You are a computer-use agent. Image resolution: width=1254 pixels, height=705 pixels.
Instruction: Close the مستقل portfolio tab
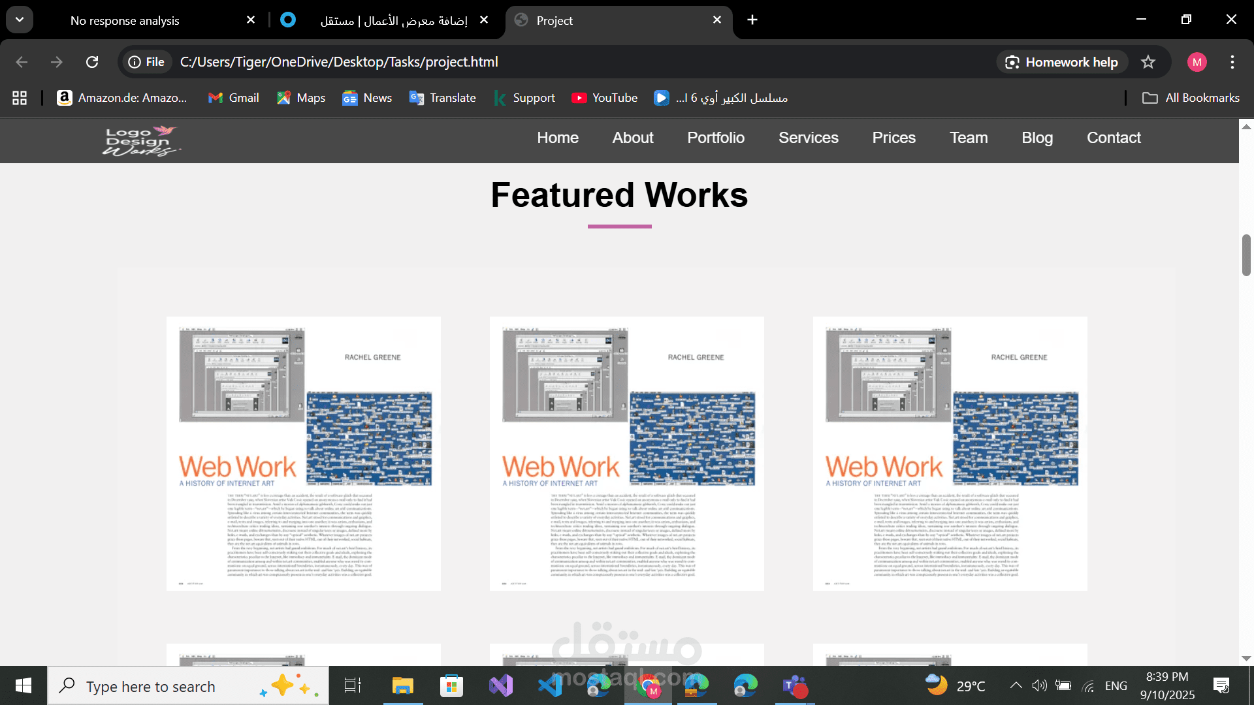(x=484, y=20)
